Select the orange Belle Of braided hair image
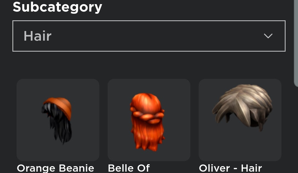Viewport: 298px width, 173px height. coord(147,122)
